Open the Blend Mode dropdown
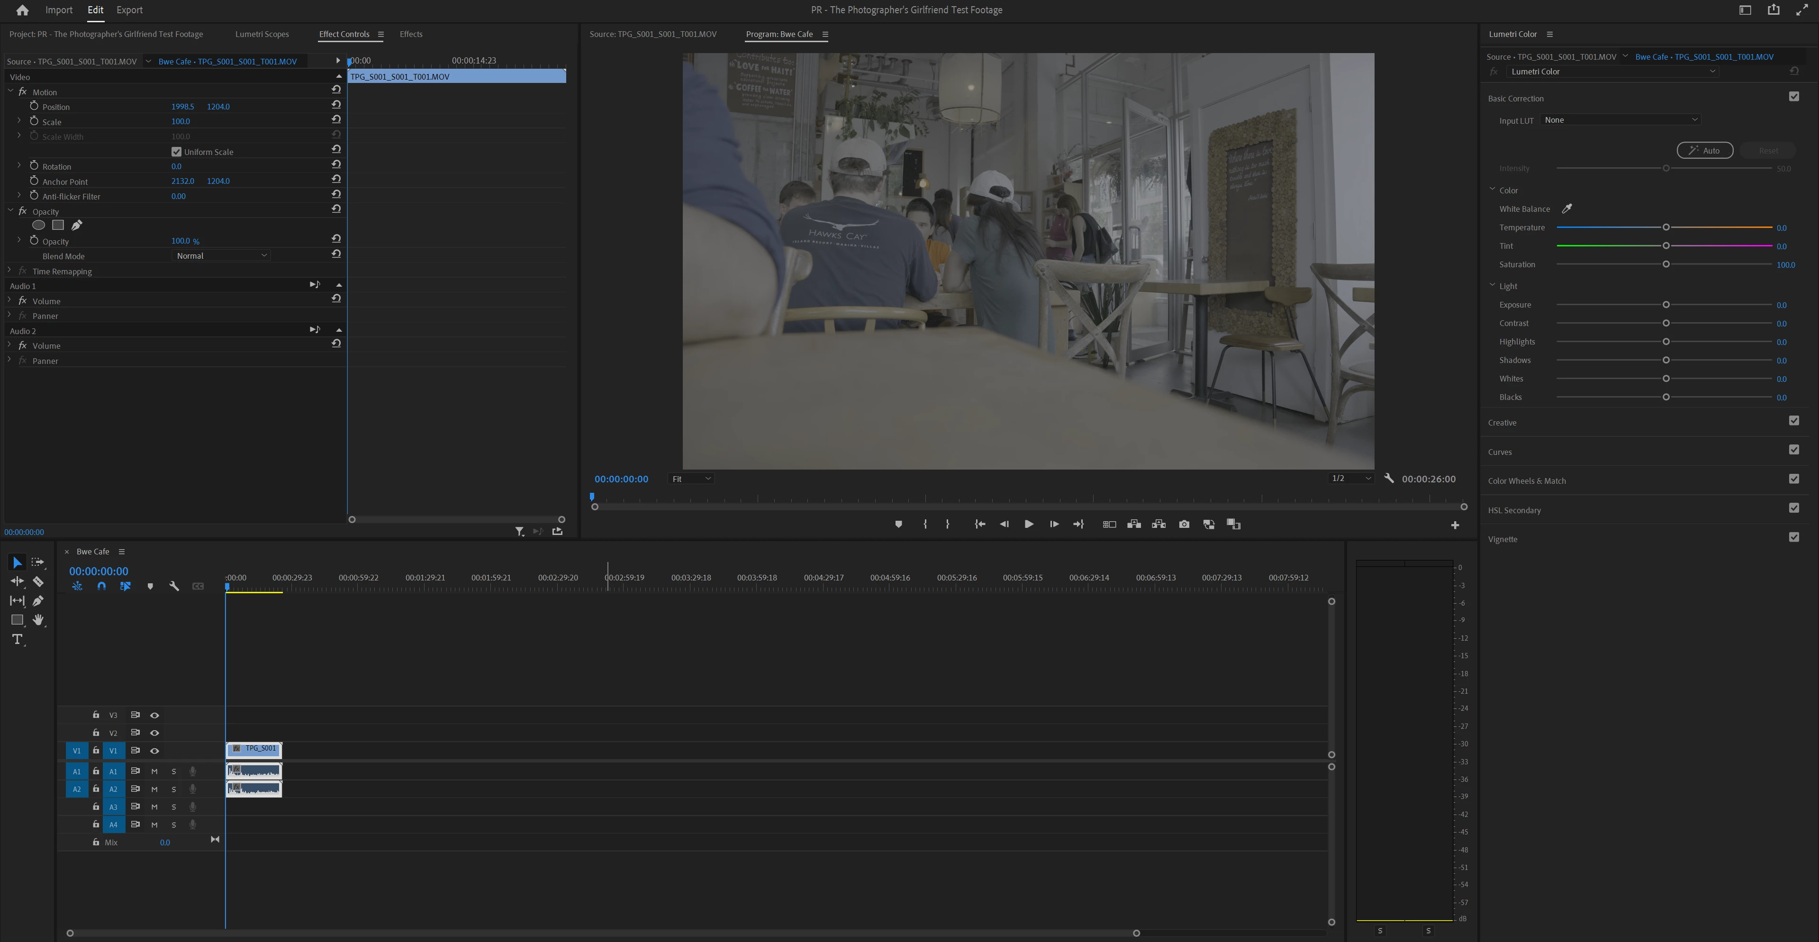Image resolution: width=1819 pixels, height=942 pixels. pos(222,255)
